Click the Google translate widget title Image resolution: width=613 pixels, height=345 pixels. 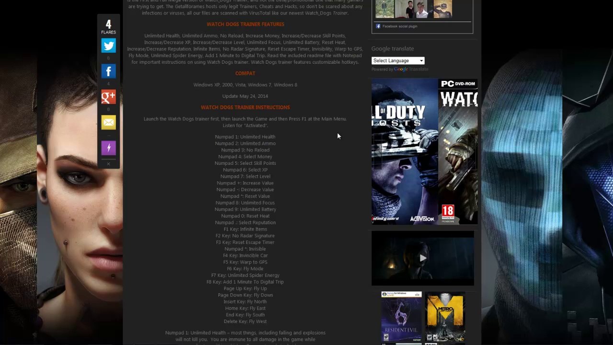click(x=393, y=48)
